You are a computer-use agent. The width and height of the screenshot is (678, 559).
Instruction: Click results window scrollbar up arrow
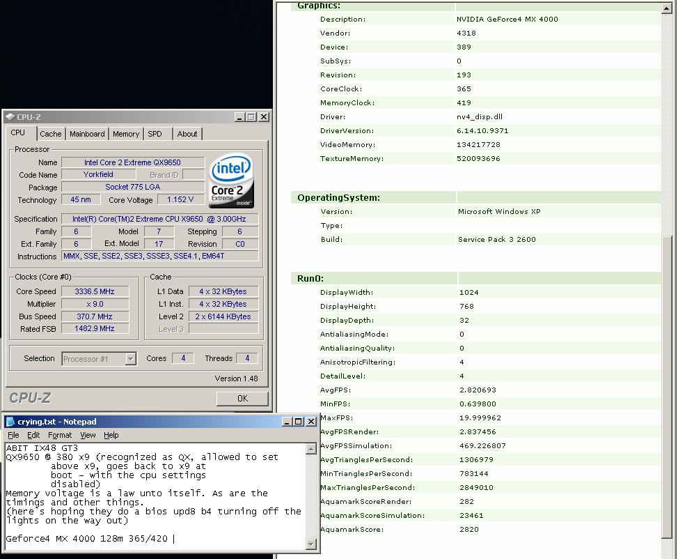[x=667, y=8]
